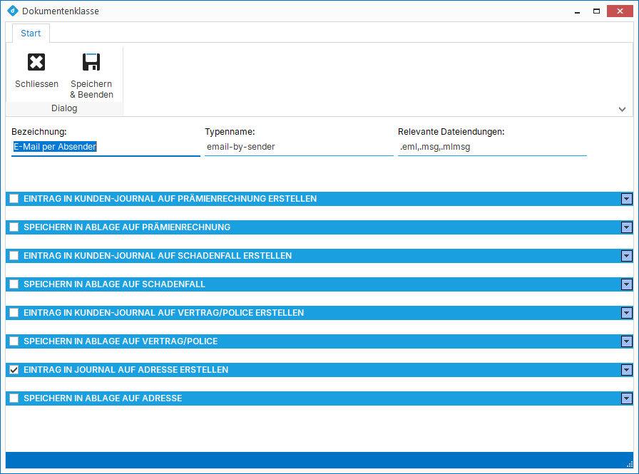Click the resize grip in the status bar corner

click(x=629, y=463)
